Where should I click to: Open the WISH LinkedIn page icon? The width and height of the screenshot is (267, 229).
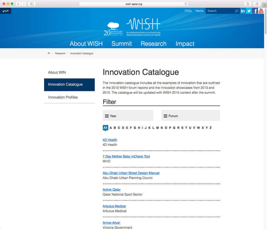243,11
